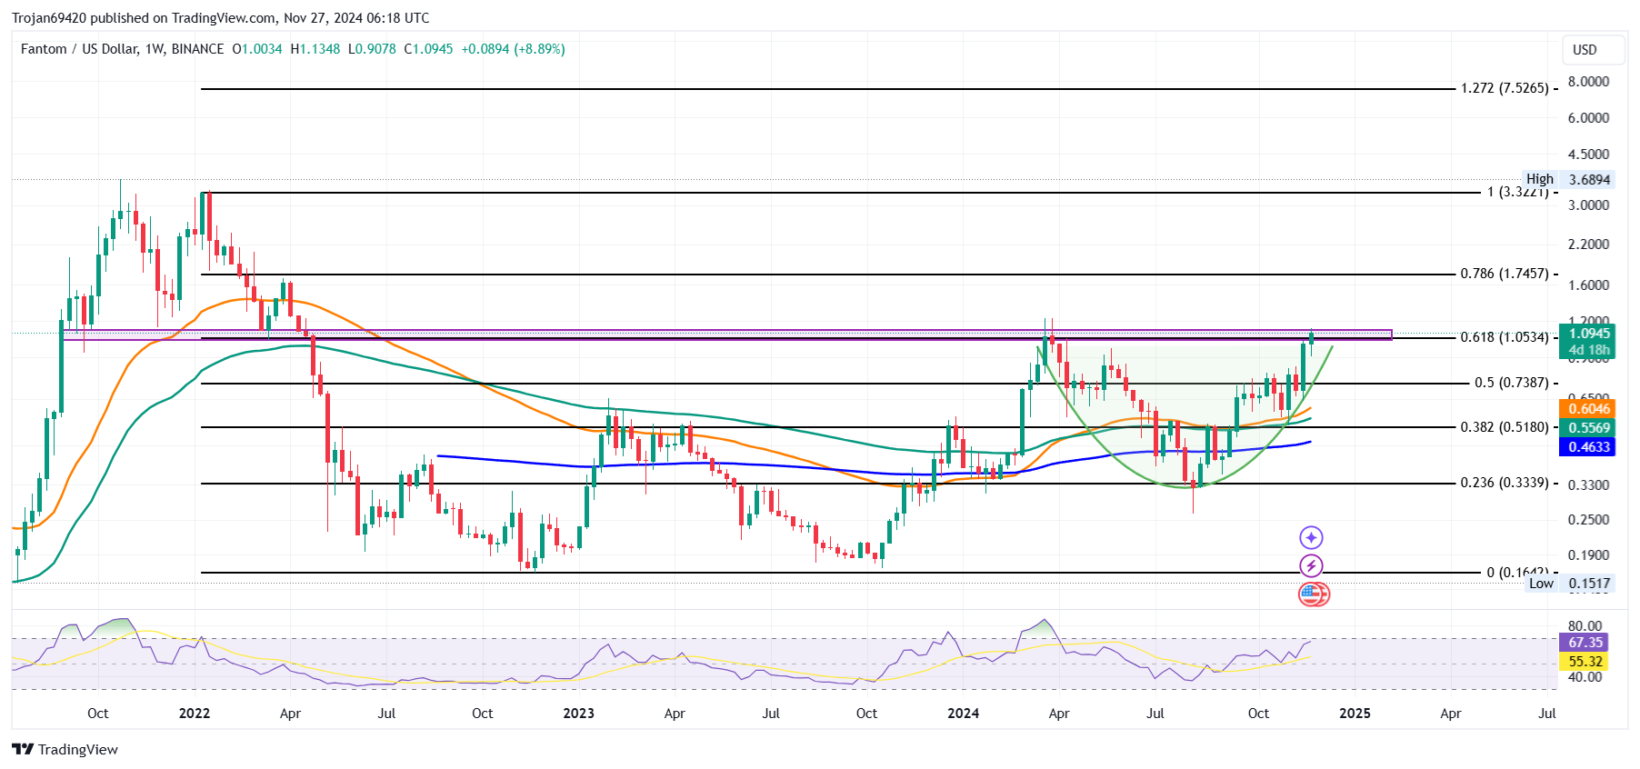Click the 40.00 RSI axis label

pyautogui.click(x=1585, y=677)
